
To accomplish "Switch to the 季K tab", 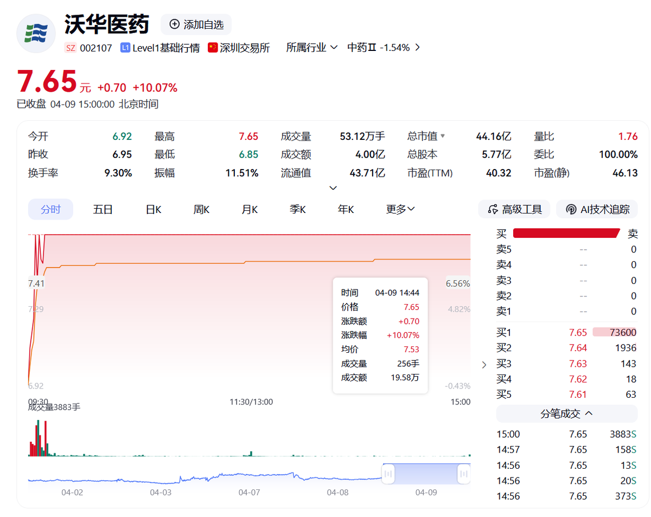I will pos(298,209).
